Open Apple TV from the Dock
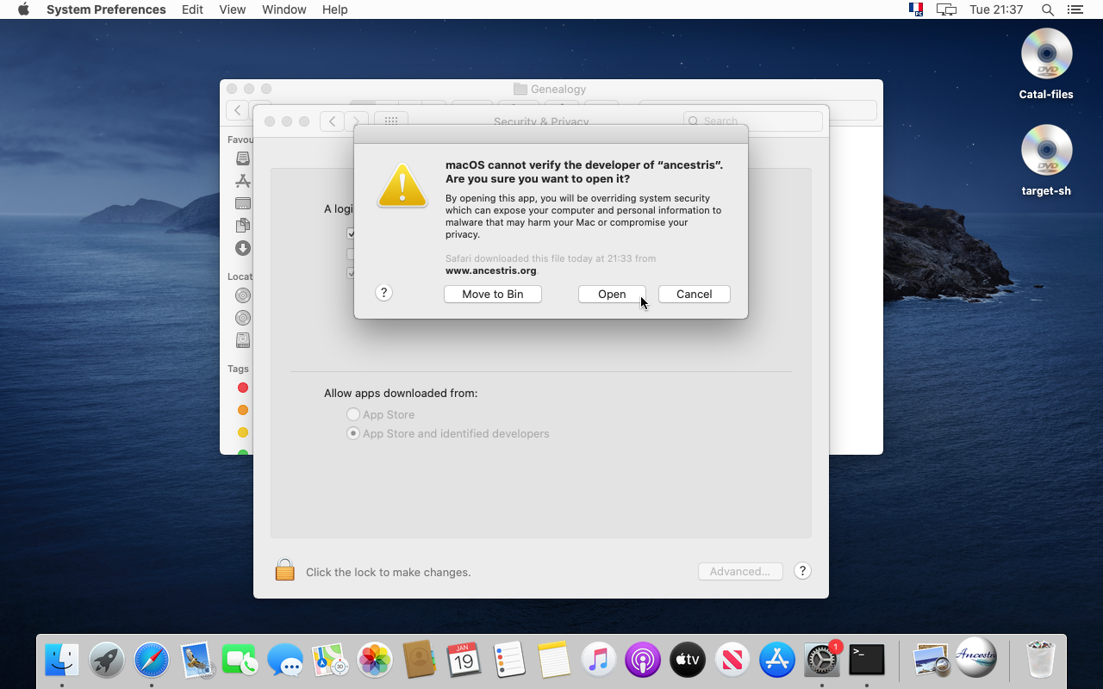1103x689 pixels. click(688, 661)
